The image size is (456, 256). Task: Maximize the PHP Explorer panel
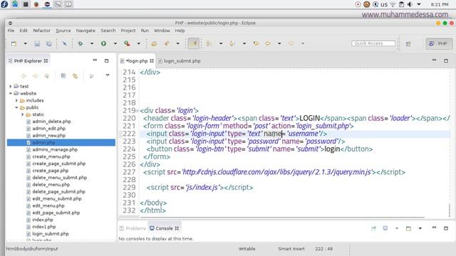106,60
